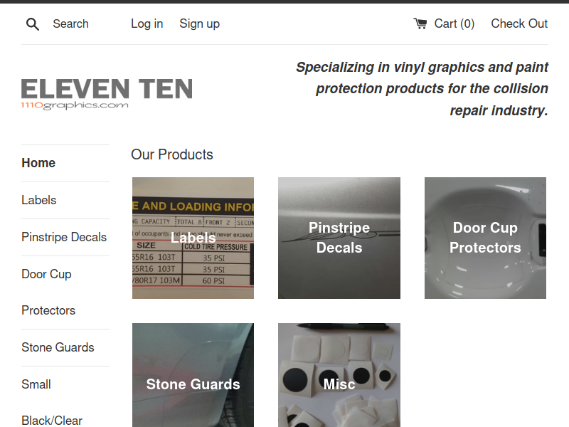View Cart (0) contents
The width and height of the screenshot is (569, 427).
(x=454, y=23)
